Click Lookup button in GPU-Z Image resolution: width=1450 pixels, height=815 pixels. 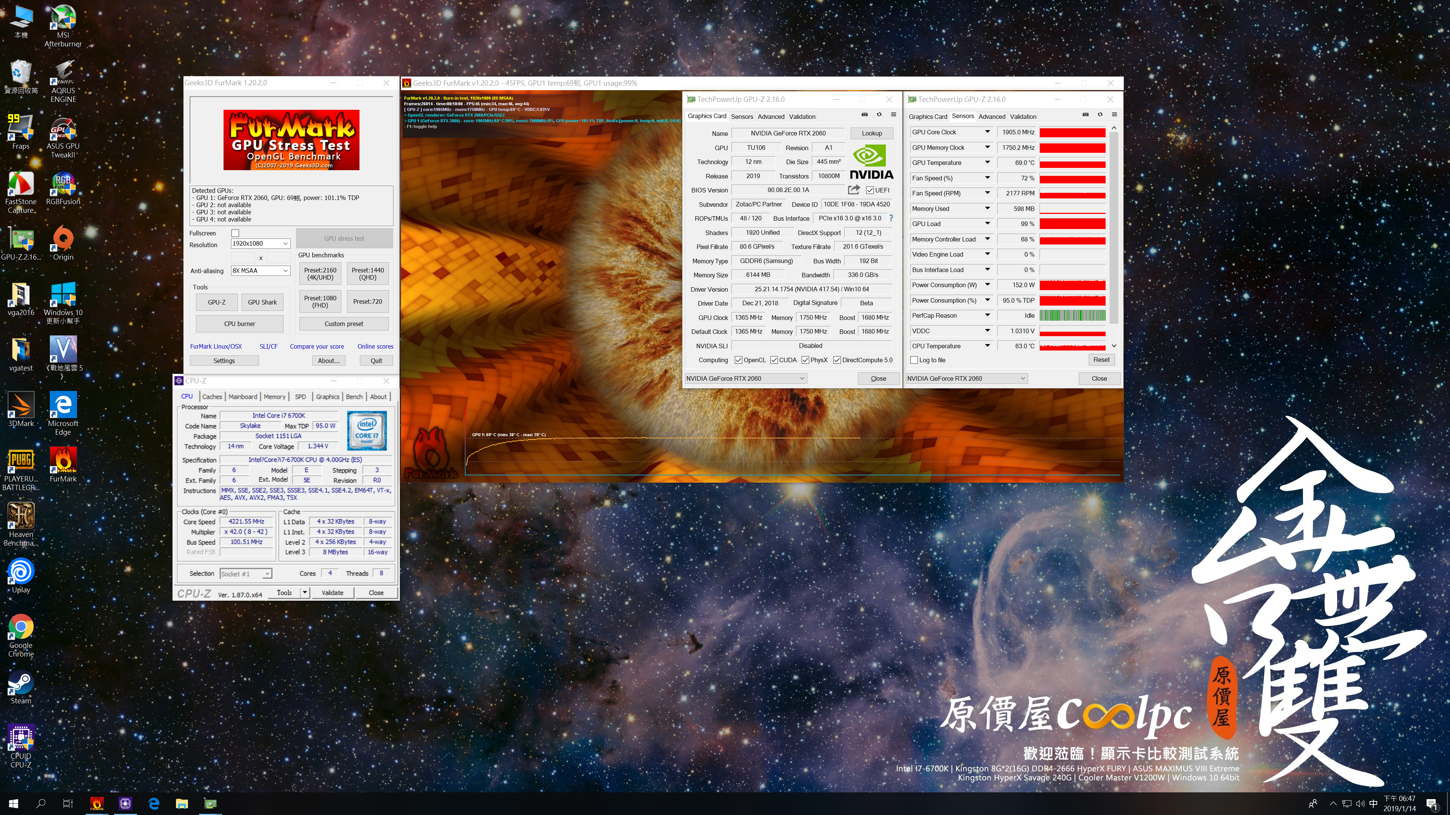[x=872, y=133]
